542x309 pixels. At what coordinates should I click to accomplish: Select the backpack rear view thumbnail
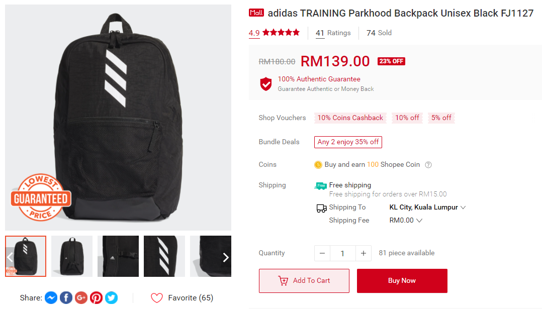click(72, 256)
